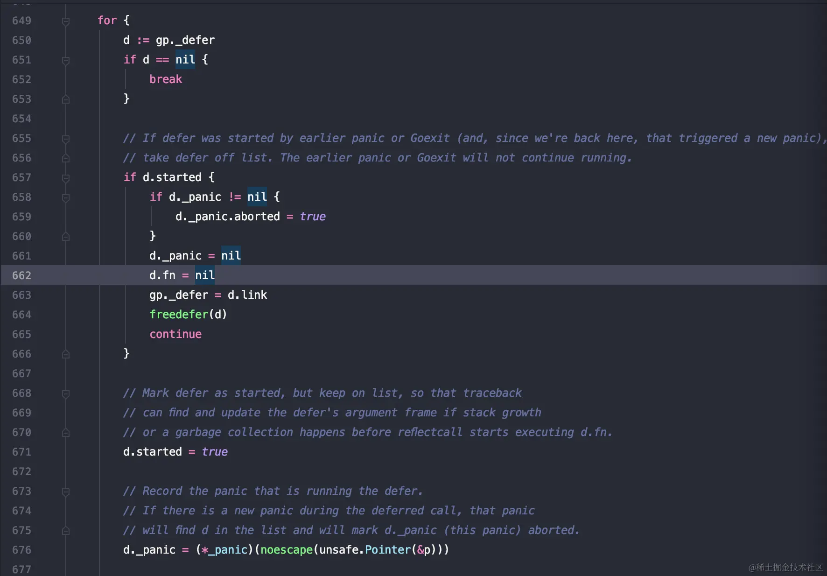Screen dimensions: 827x576
Task: Click 'nil' on highlighted line 662
Action: pyautogui.click(x=205, y=275)
